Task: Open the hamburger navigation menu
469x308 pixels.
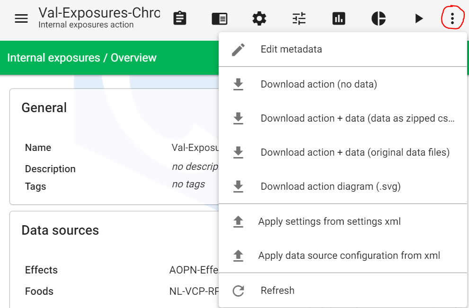Action: click(x=21, y=18)
